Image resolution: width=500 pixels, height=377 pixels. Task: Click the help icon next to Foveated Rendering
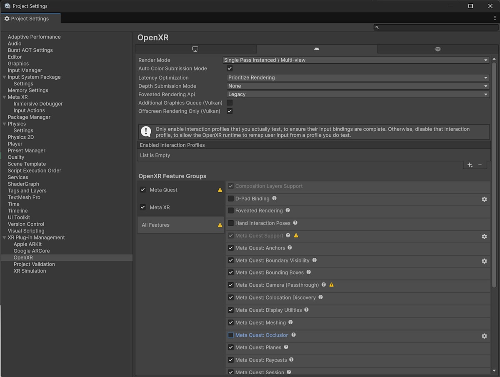tap(287, 210)
